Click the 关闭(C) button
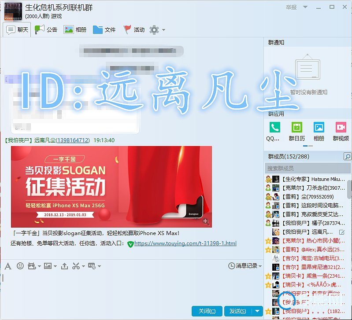 (207, 311)
